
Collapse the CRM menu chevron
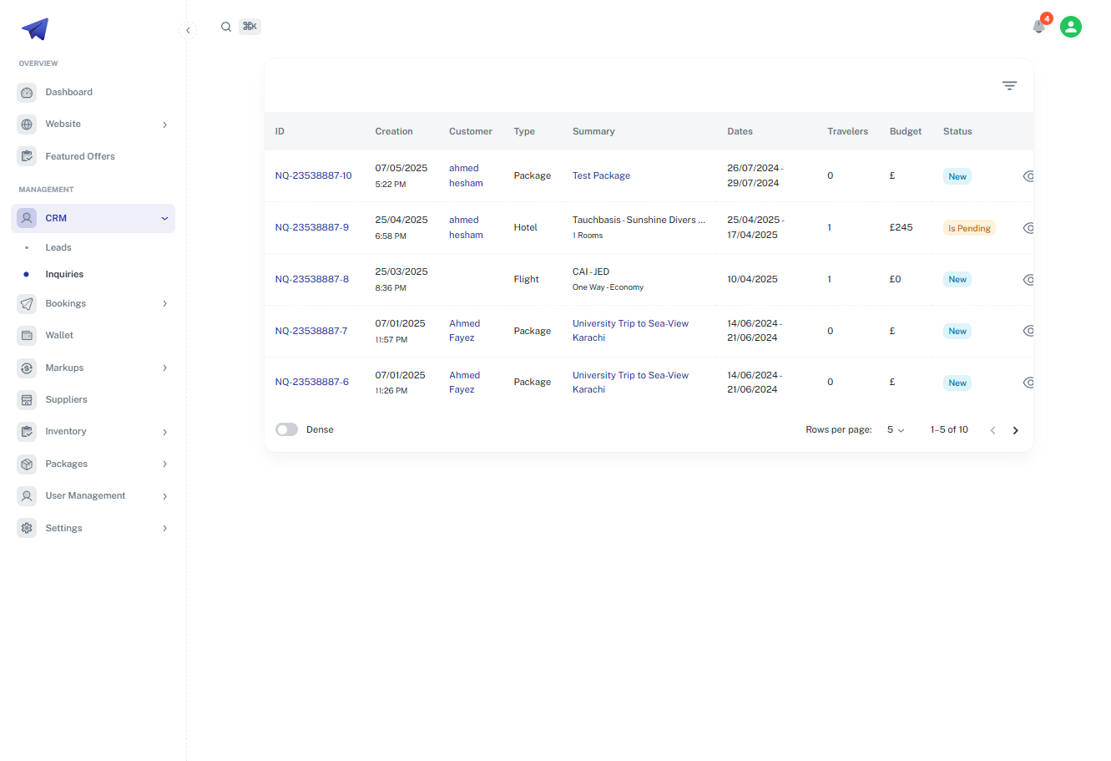tap(165, 219)
